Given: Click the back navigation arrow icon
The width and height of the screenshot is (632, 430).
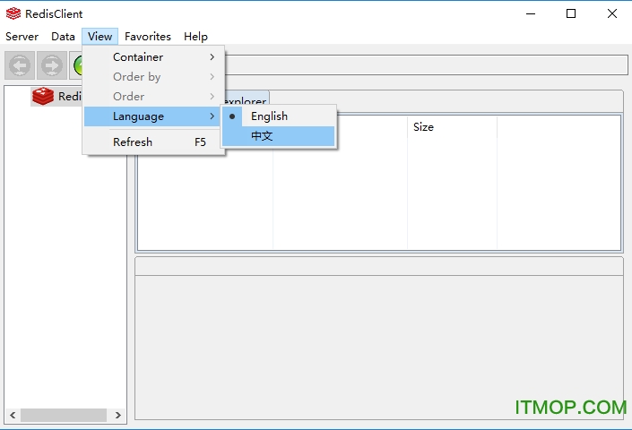Looking at the screenshot, I should (21, 65).
